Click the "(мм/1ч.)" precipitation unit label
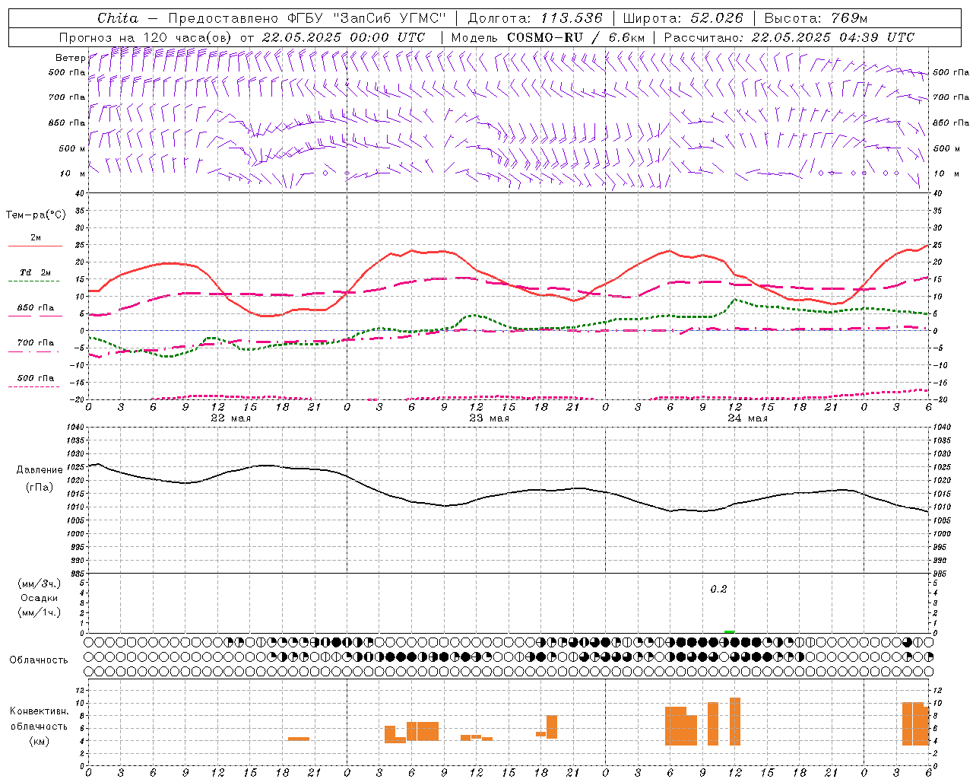Screen dimensions: 973x779 pyautogui.click(x=40, y=612)
